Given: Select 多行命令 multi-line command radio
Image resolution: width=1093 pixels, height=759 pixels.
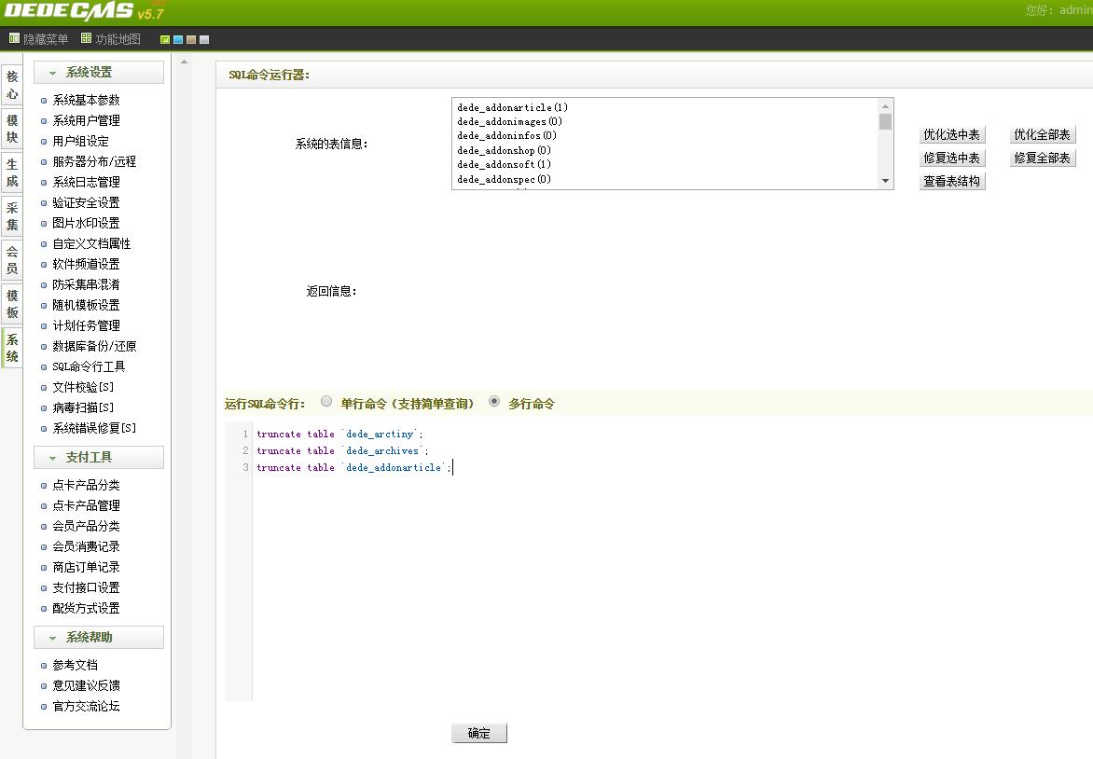Looking at the screenshot, I should click(x=494, y=402).
